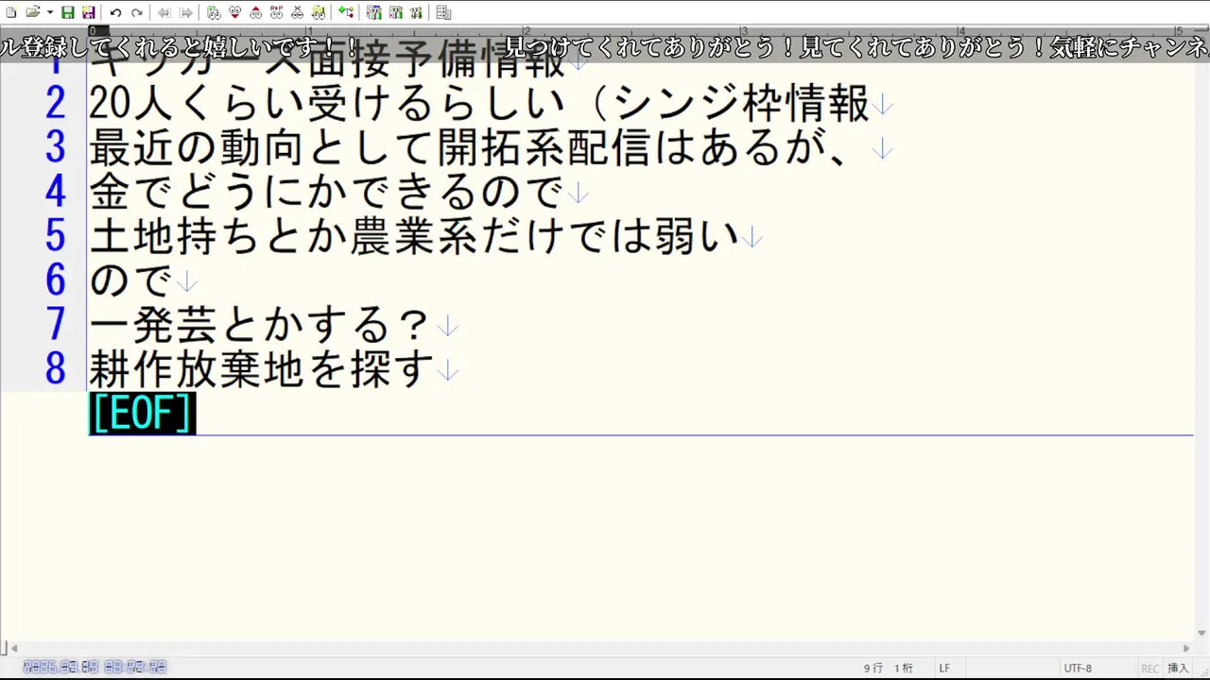Click the 9 行 1 桁 cursor position status

coord(889,668)
